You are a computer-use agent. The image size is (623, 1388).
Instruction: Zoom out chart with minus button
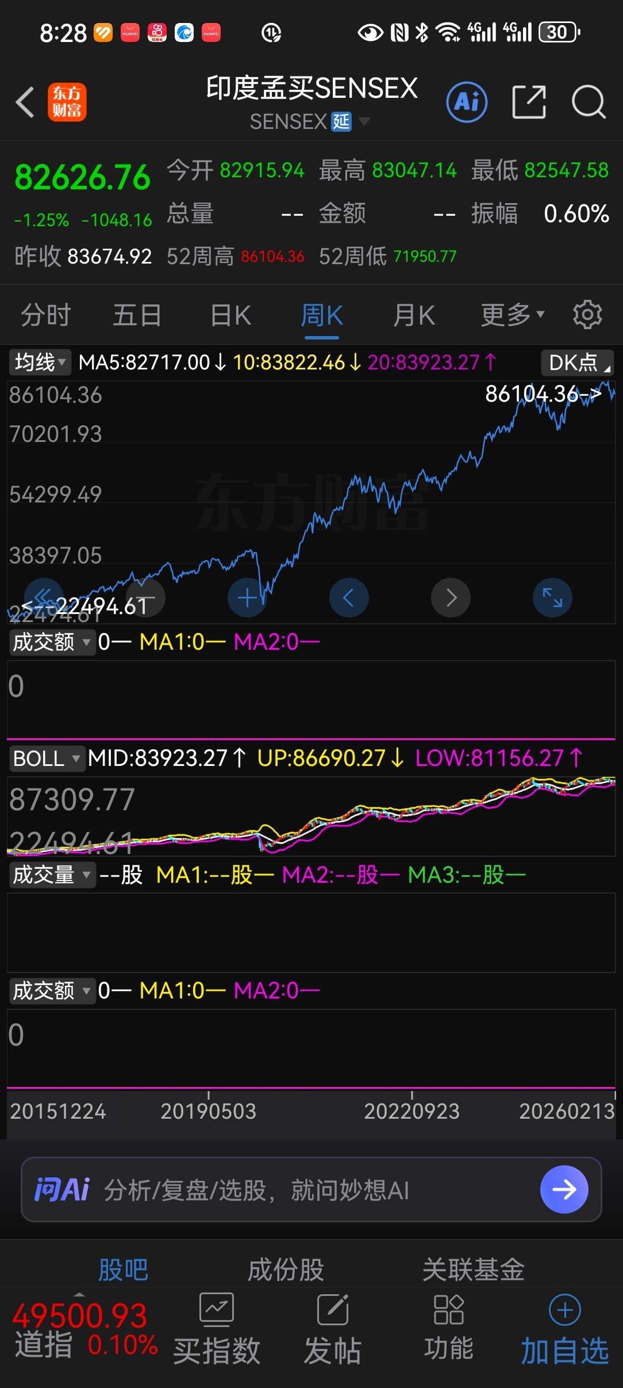[145, 597]
